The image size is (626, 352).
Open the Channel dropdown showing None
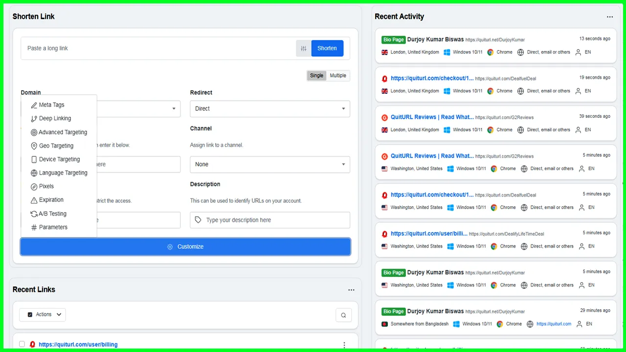270,164
